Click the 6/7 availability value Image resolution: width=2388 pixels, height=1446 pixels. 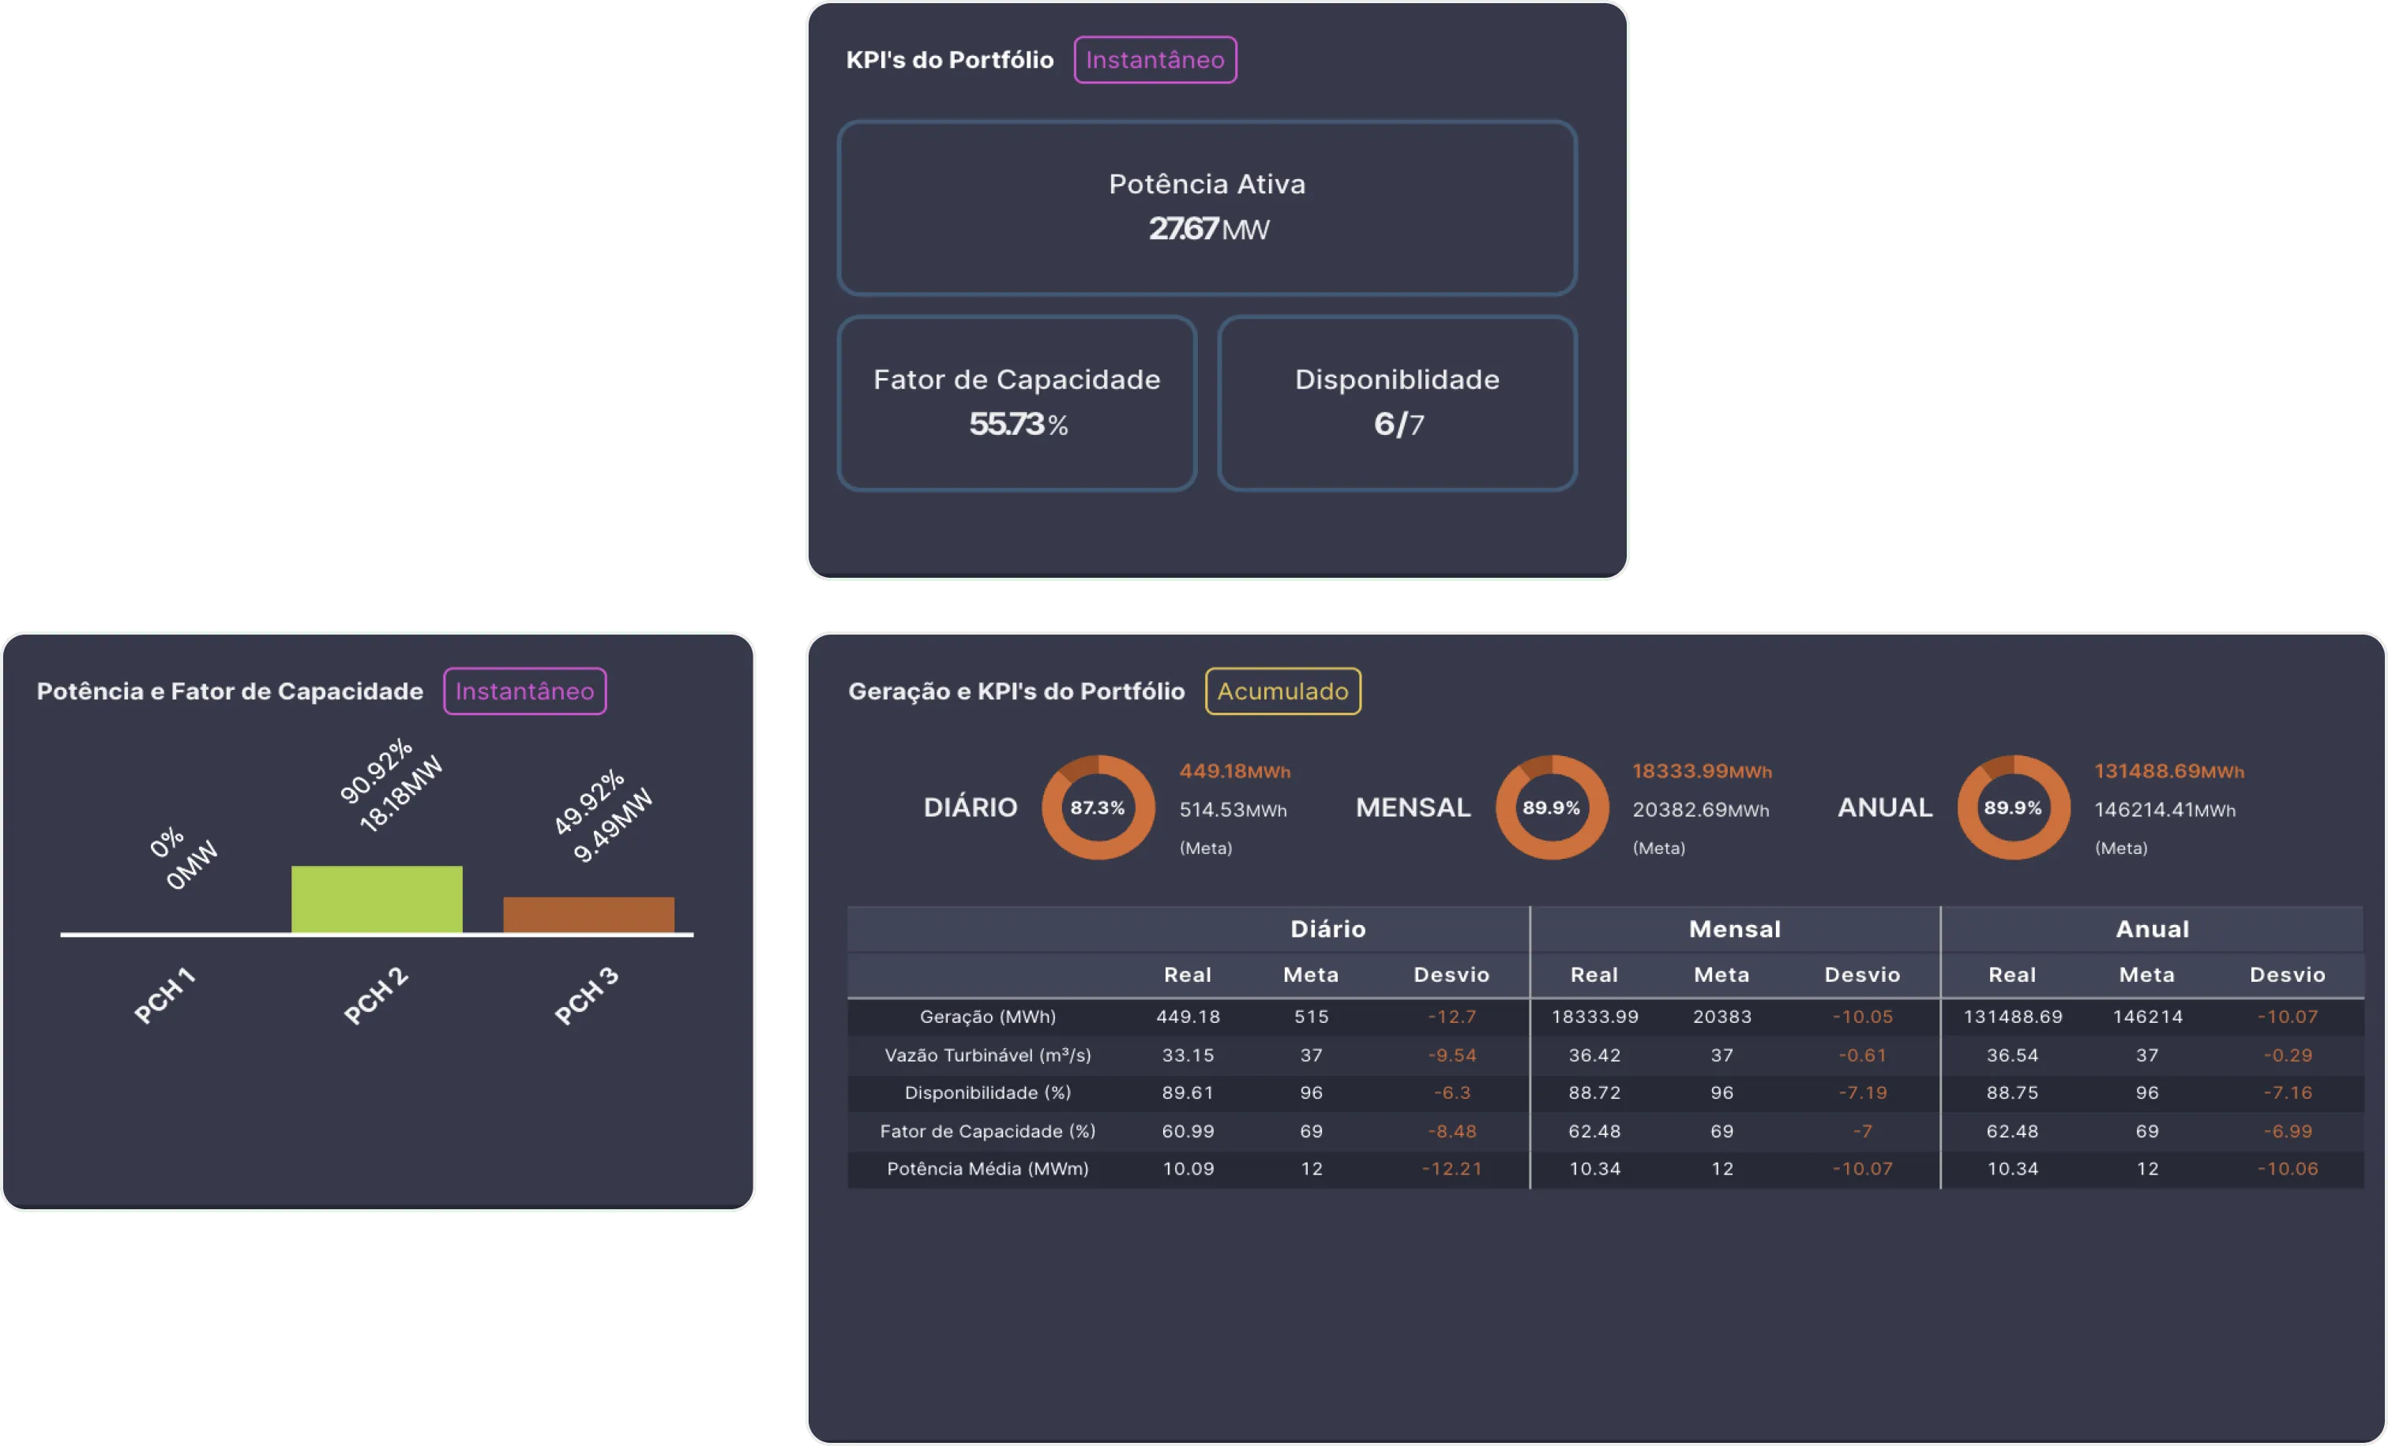[1399, 424]
